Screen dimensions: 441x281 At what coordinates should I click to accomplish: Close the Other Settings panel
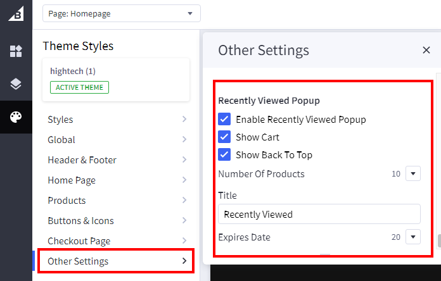426,51
